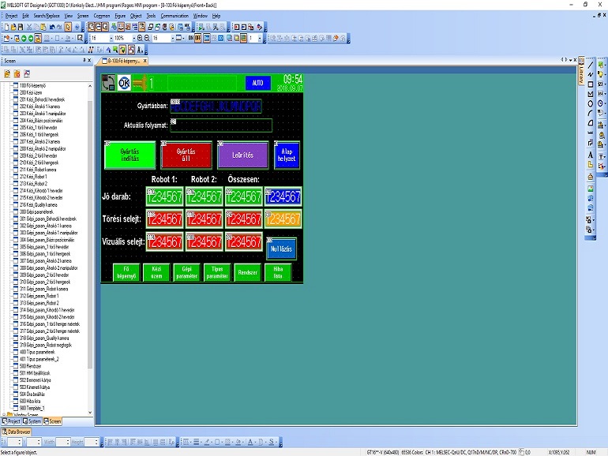Select the Line drawing tool
Viewport: 608px width, 456px height.
pos(590,65)
